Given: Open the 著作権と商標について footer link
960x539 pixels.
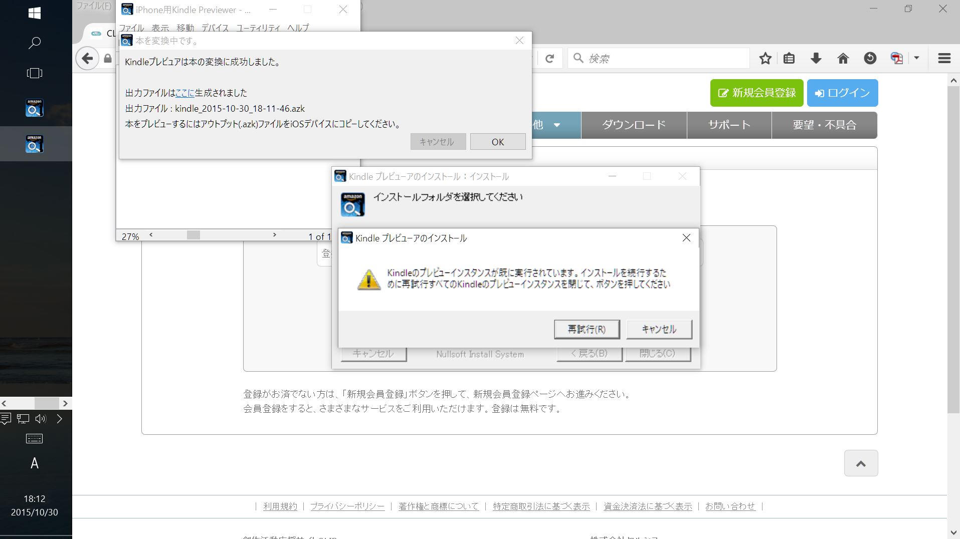Looking at the screenshot, I should [x=439, y=506].
